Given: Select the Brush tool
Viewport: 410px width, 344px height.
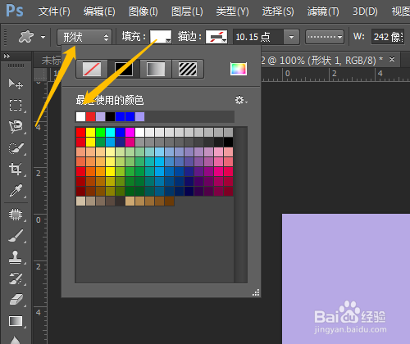Looking at the screenshot, I should point(16,236).
